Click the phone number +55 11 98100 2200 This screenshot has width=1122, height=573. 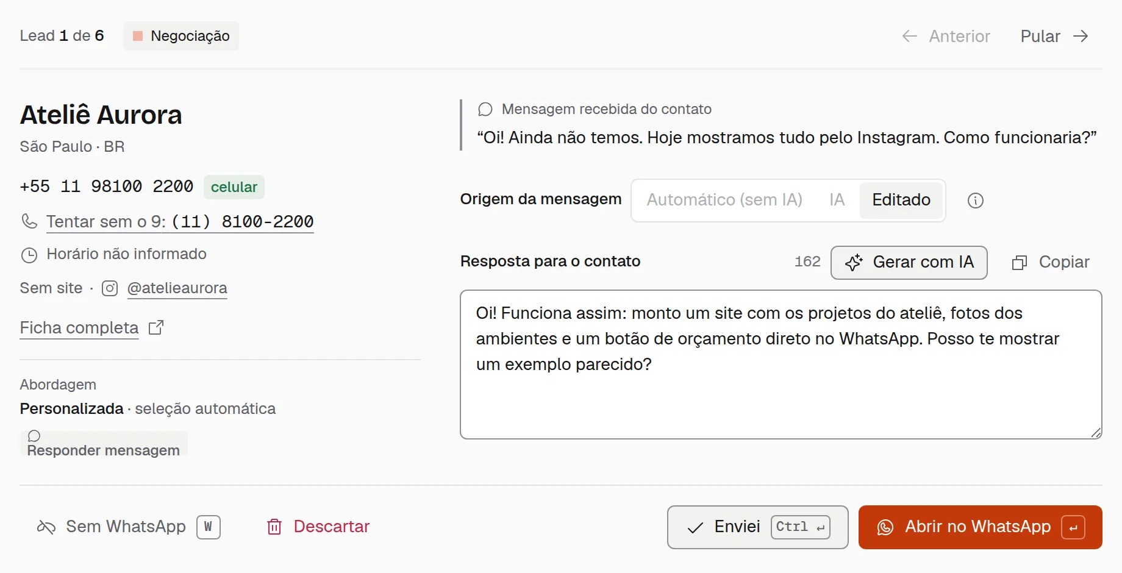107,187
